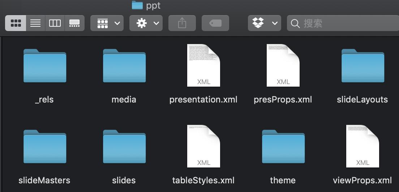This screenshot has width=399, height=192.
Task: Click the tableStyles.xml file name
Action: coord(203,180)
